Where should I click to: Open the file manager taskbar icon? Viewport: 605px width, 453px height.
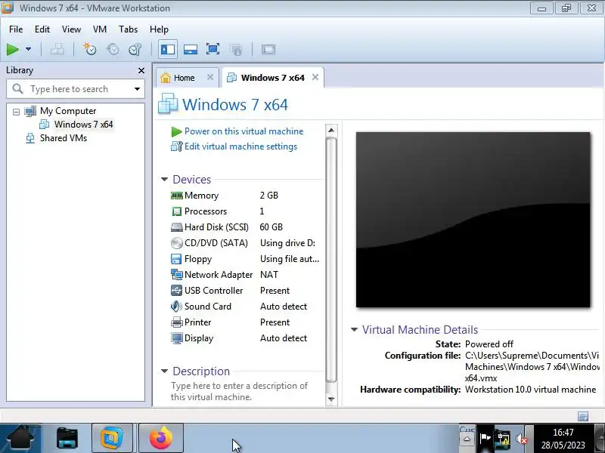point(67,439)
